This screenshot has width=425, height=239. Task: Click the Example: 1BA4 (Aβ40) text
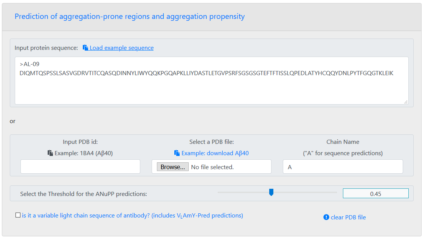(x=84, y=153)
